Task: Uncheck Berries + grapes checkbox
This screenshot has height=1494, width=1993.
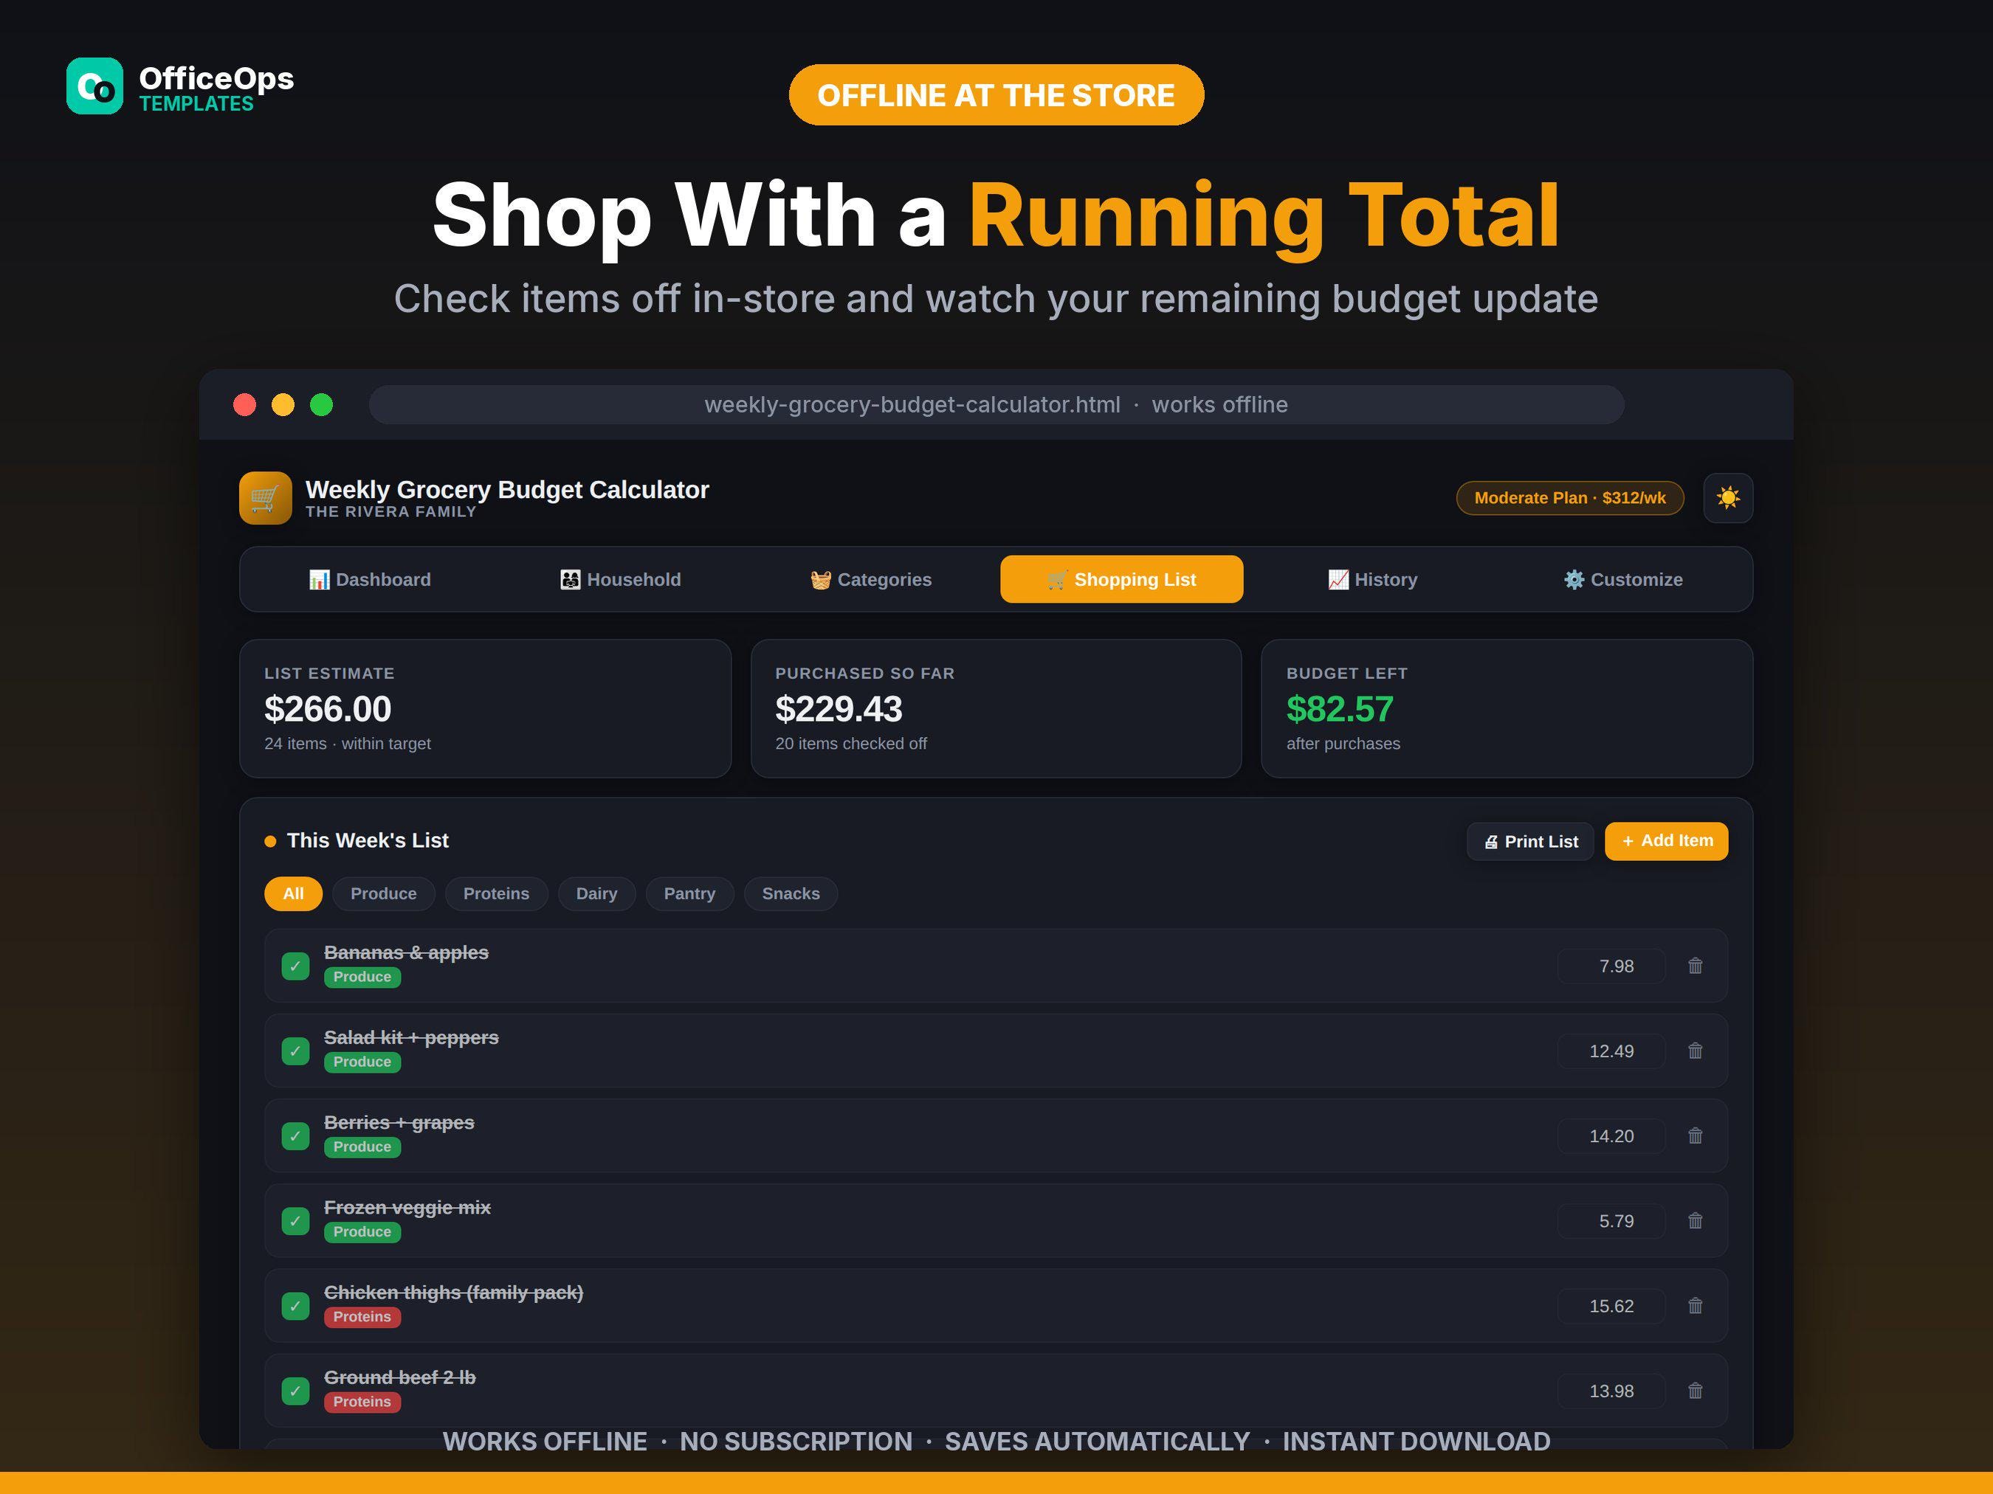Action: [x=295, y=1135]
